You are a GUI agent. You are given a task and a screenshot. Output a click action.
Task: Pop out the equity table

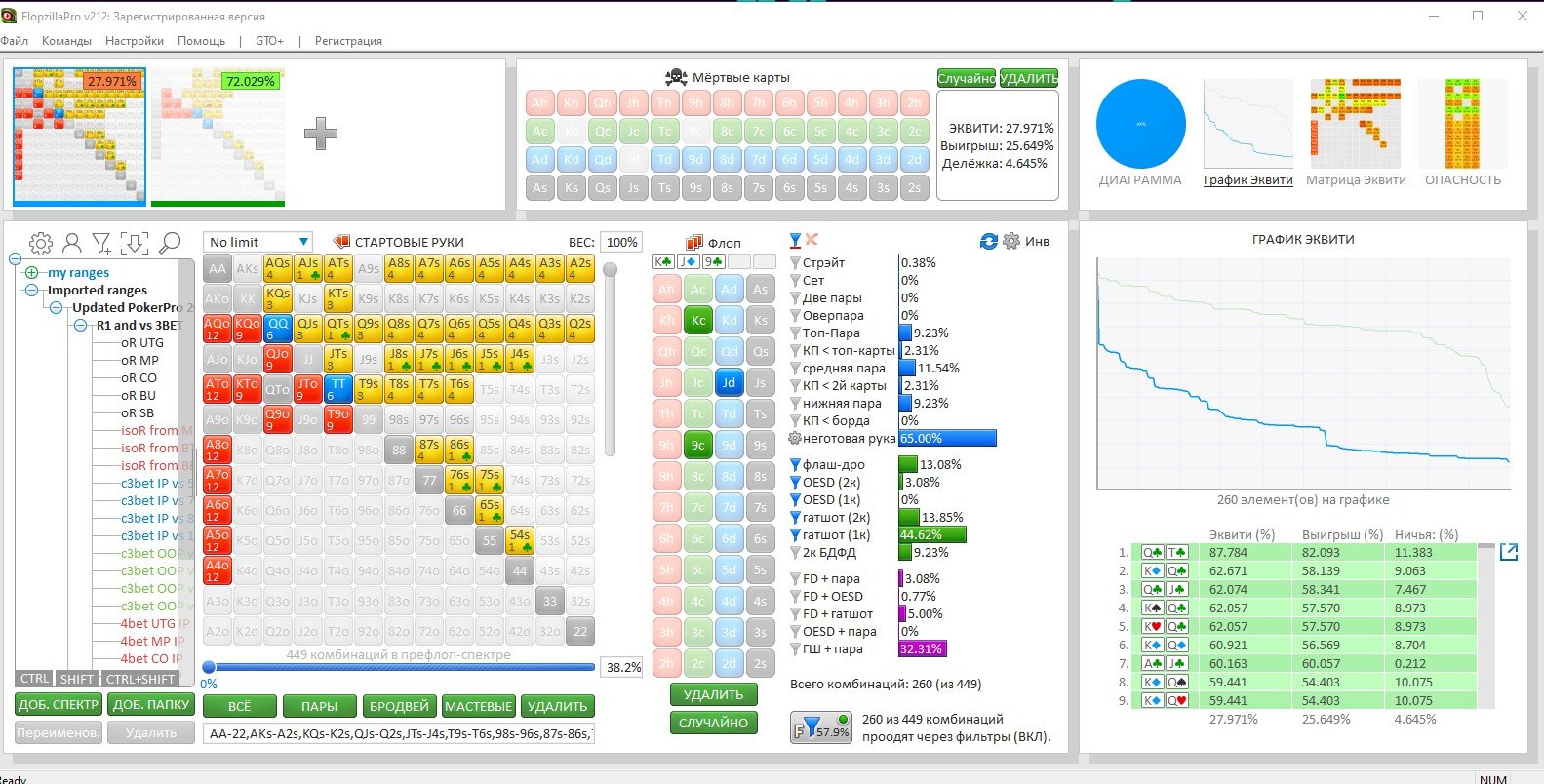coord(1509,552)
